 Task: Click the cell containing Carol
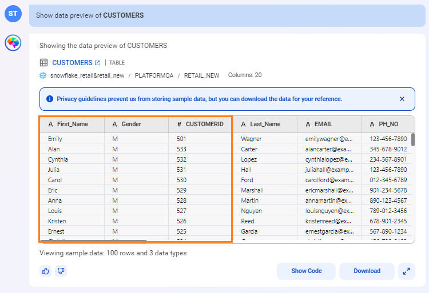[x=72, y=180]
